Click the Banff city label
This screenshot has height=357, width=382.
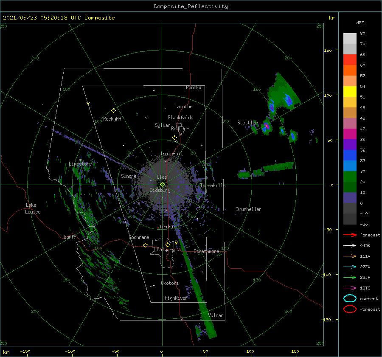(70, 236)
